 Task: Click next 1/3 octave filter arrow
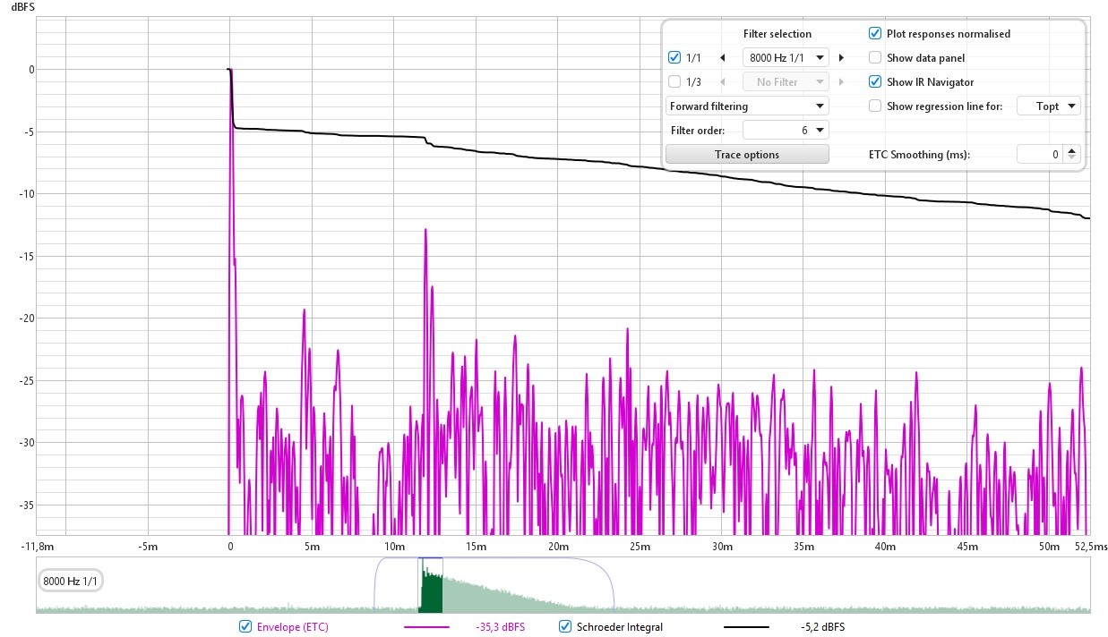pyautogui.click(x=841, y=82)
